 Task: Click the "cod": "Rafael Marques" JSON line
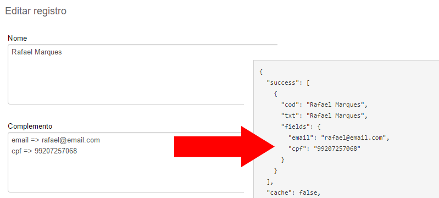coord(324,105)
